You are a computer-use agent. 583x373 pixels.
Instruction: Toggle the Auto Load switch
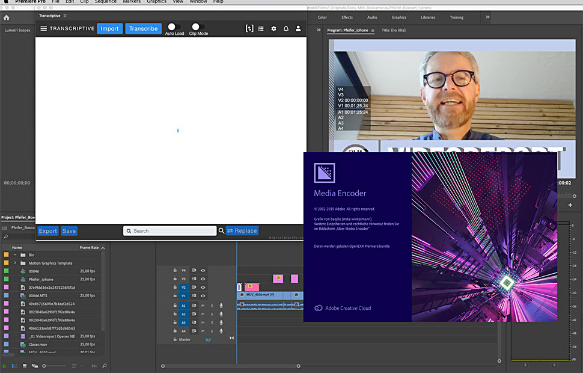(174, 27)
